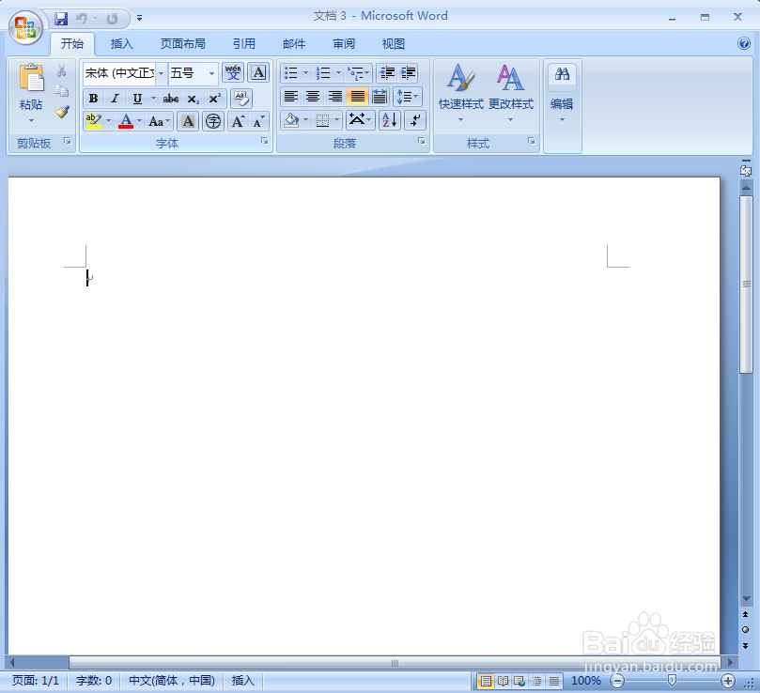Click the Sort A-Z icon

coord(389,120)
